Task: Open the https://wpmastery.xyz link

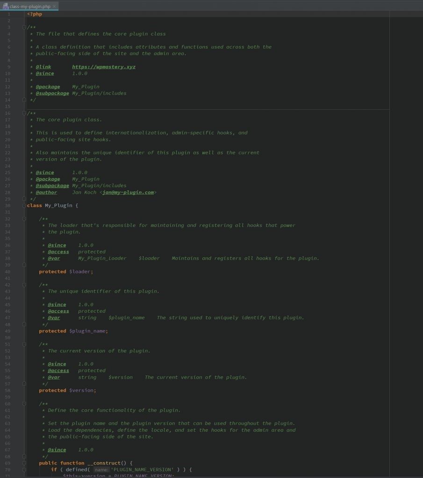Action: click(104, 67)
